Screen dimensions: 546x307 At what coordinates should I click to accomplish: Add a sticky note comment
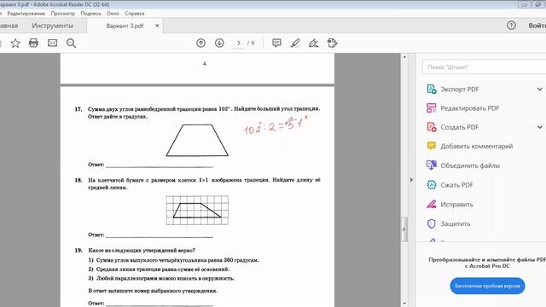coord(276,43)
